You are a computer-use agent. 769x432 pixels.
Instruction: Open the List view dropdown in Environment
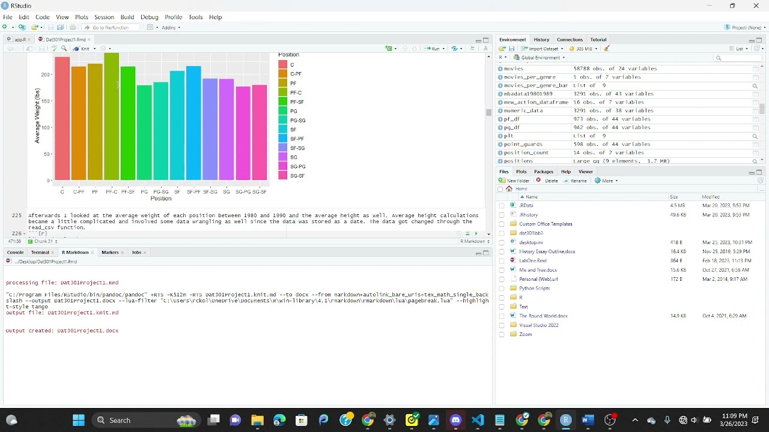(738, 49)
